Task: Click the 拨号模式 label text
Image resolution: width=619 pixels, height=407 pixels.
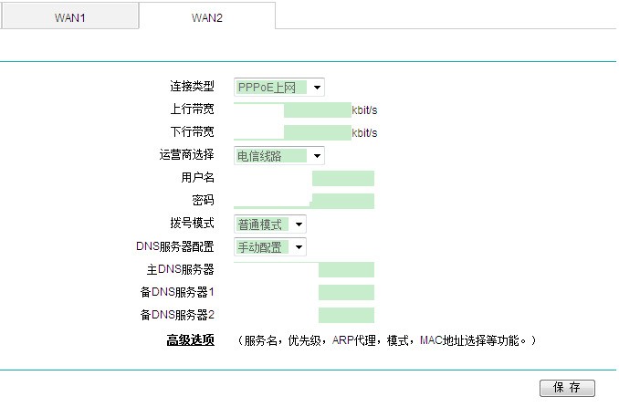Action: (x=192, y=223)
